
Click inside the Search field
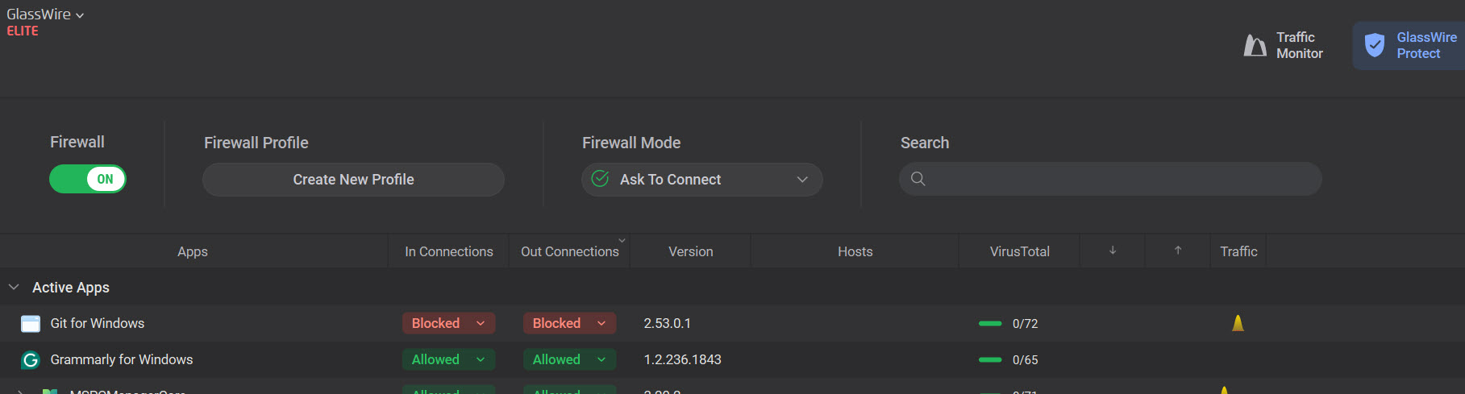point(1121,179)
